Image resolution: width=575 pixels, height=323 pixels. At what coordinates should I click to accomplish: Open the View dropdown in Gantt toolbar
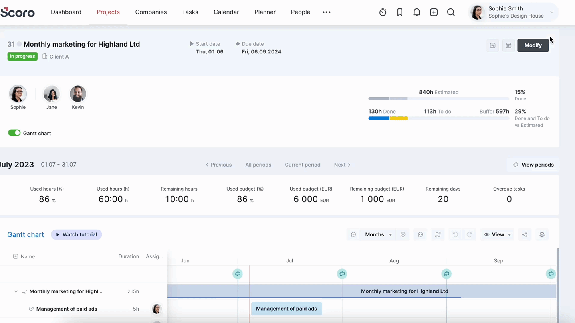[498, 235]
